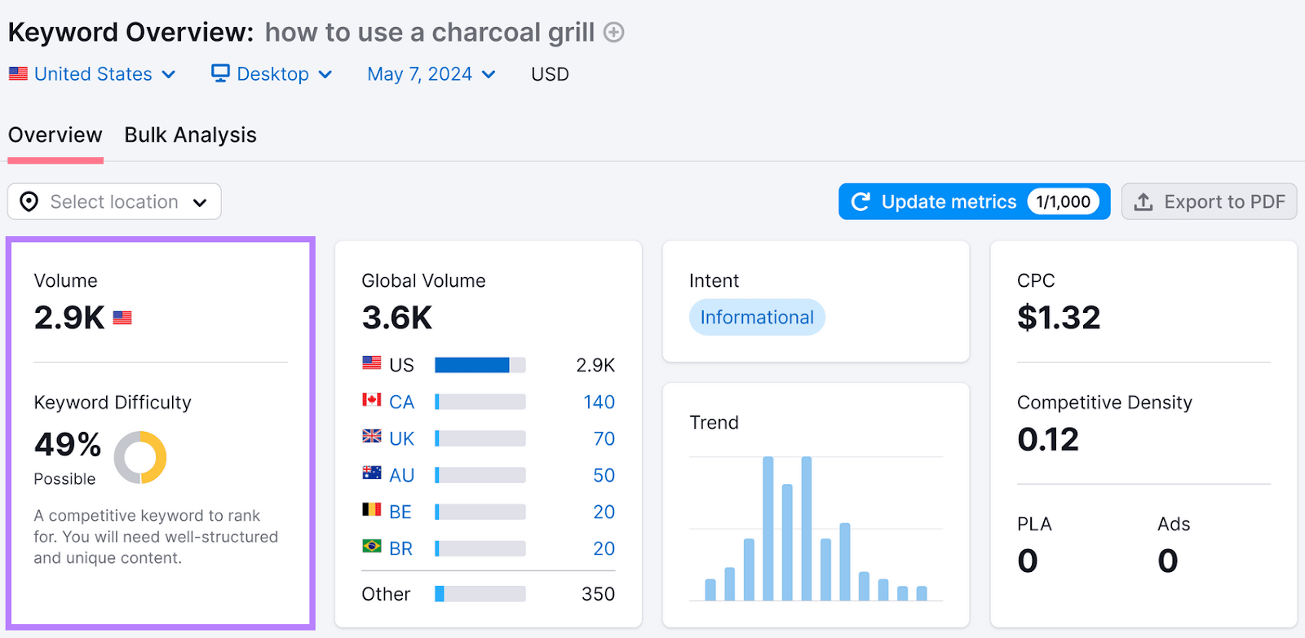The width and height of the screenshot is (1305, 638).
Task: Switch to the Bulk Analysis tab
Action: coord(190,134)
